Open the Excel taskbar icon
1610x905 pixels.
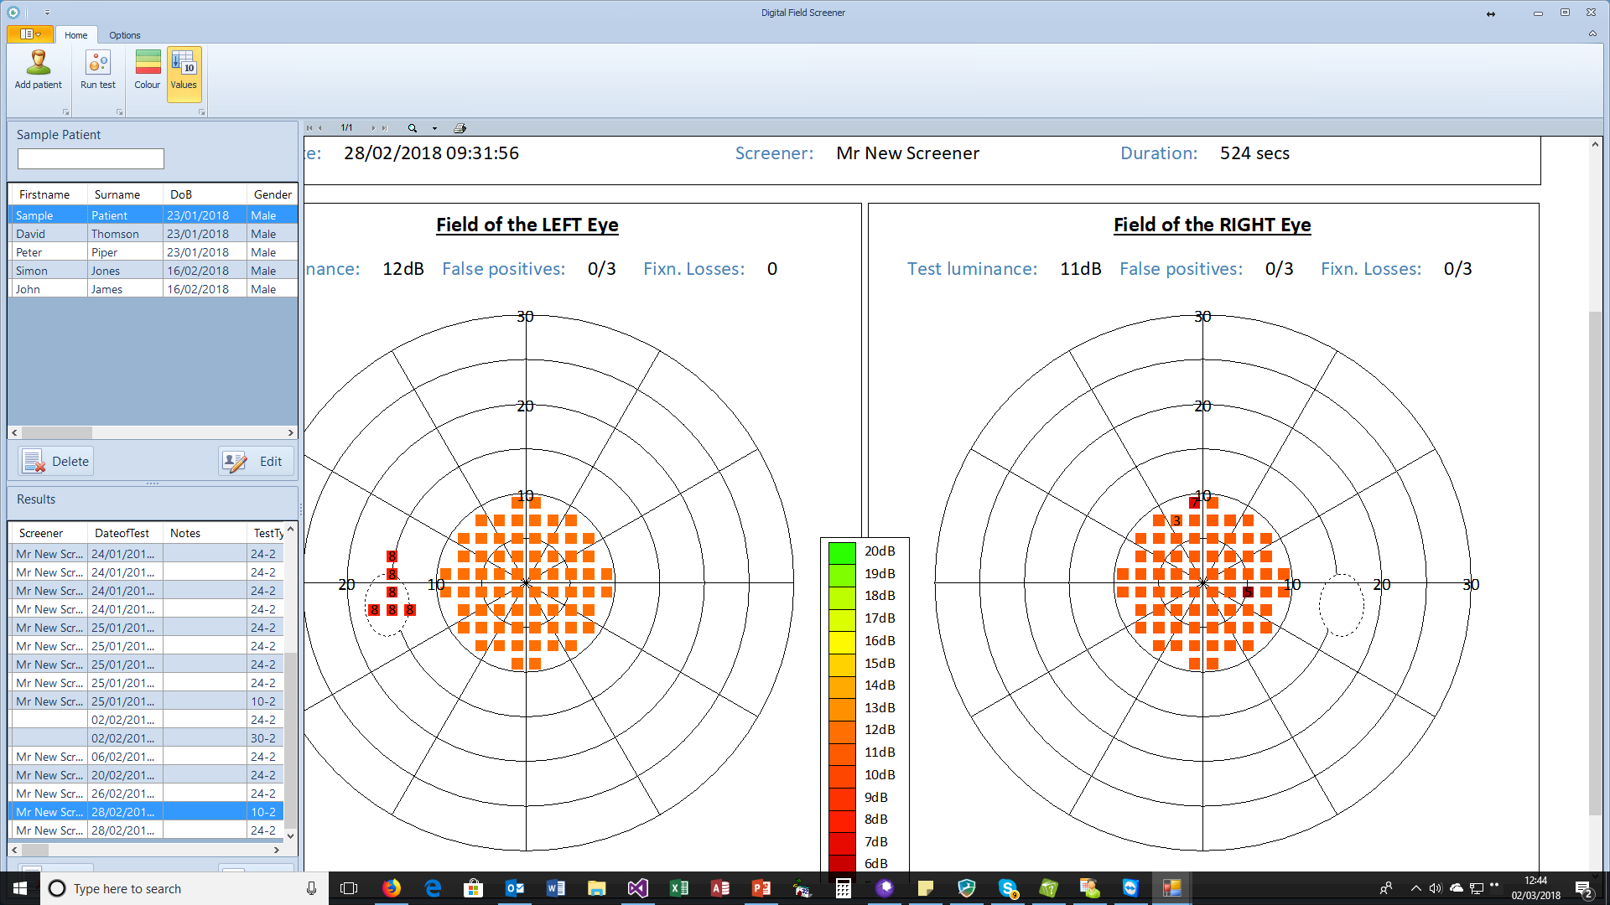[x=679, y=888]
